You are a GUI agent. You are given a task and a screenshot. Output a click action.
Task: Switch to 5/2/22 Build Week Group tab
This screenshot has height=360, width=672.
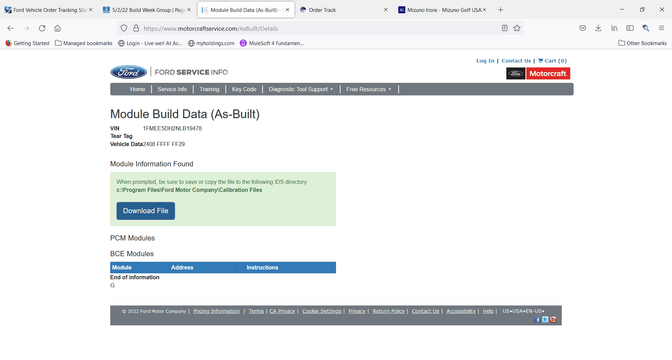pyautogui.click(x=147, y=10)
